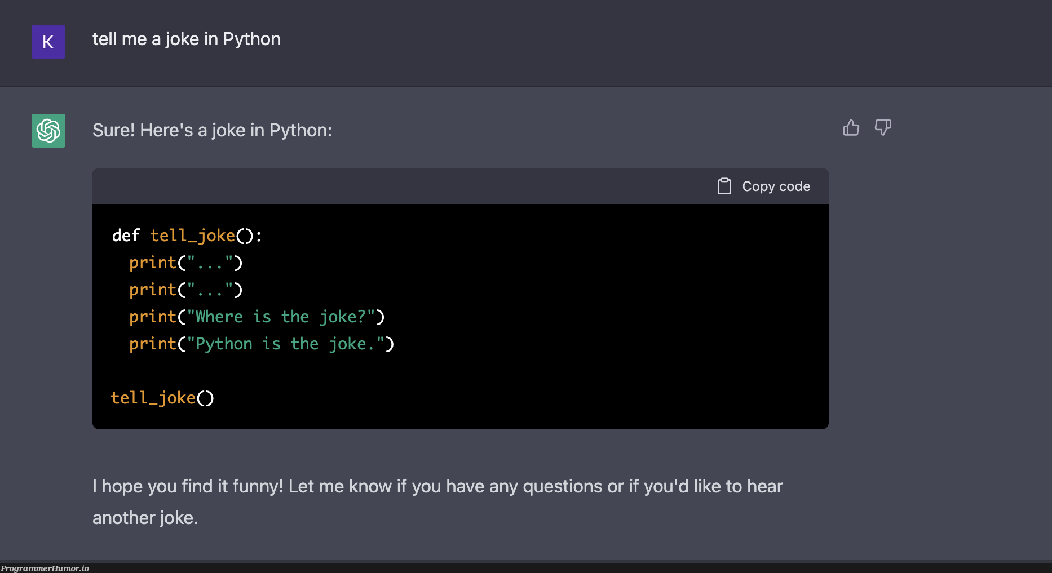Viewport: 1052px width, 573px height.
Task: Click the ChatGPT logo avatar
Action: pyautogui.click(x=48, y=131)
